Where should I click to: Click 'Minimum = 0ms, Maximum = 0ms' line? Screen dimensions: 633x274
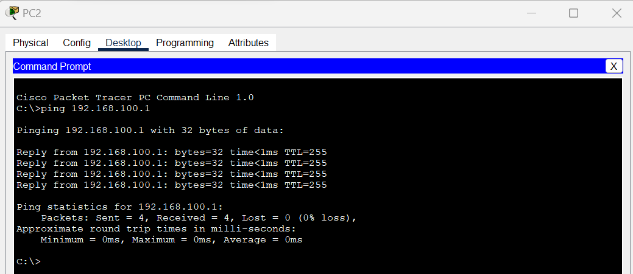point(172,240)
